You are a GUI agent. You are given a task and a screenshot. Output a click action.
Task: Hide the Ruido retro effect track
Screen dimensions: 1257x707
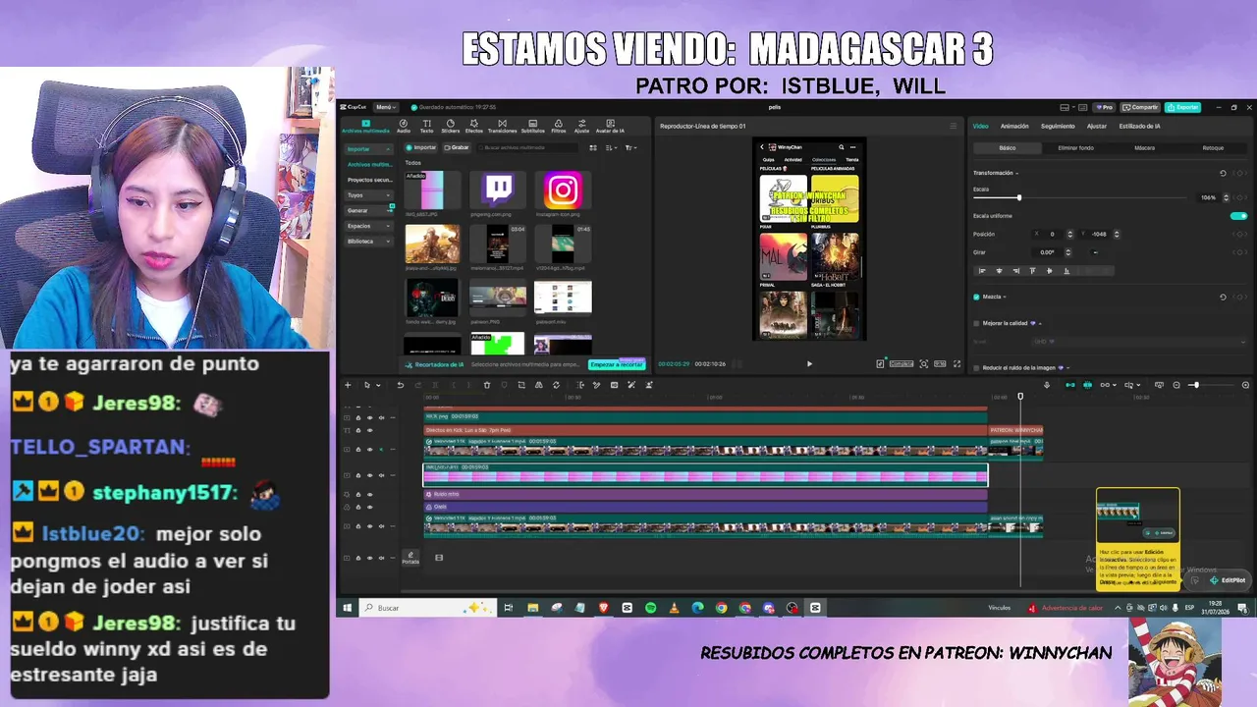[x=369, y=495]
